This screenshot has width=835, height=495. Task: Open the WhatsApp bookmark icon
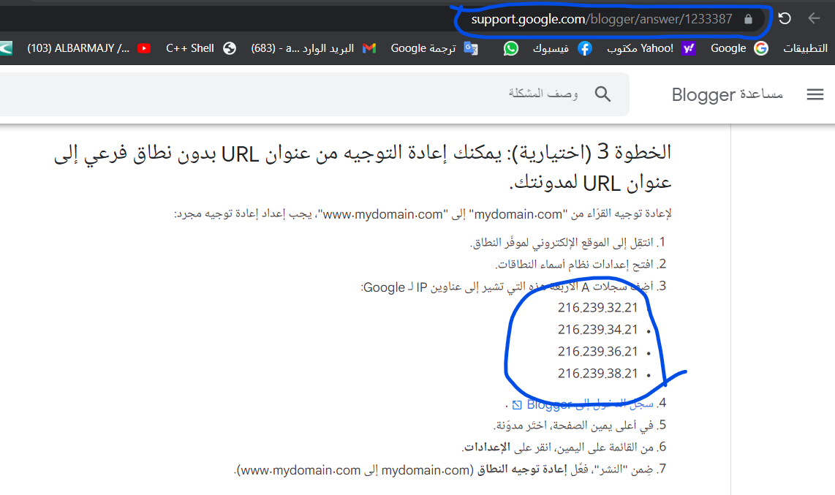tap(510, 48)
